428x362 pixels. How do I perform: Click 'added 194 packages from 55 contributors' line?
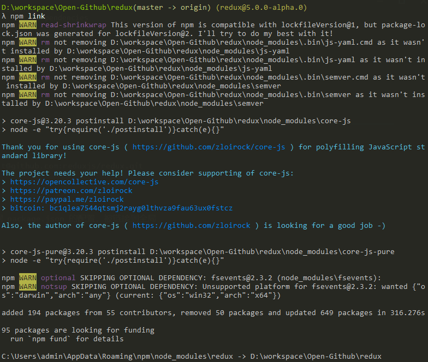213,313
